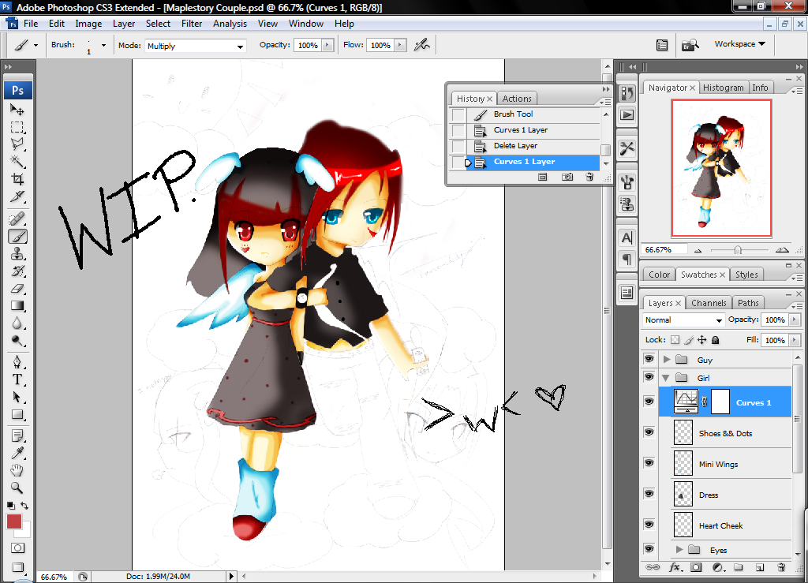This screenshot has height=583, width=808.
Task: Switch to the Actions tab
Action: 517,99
